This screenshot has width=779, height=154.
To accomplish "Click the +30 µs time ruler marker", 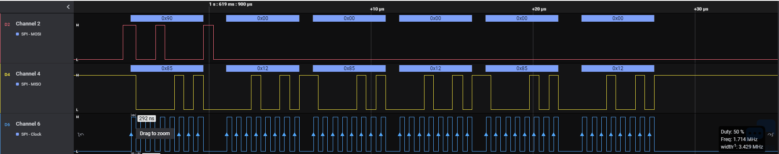I will [701, 9].
